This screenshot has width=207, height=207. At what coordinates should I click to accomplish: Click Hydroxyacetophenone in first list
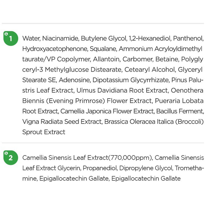point(55,49)
